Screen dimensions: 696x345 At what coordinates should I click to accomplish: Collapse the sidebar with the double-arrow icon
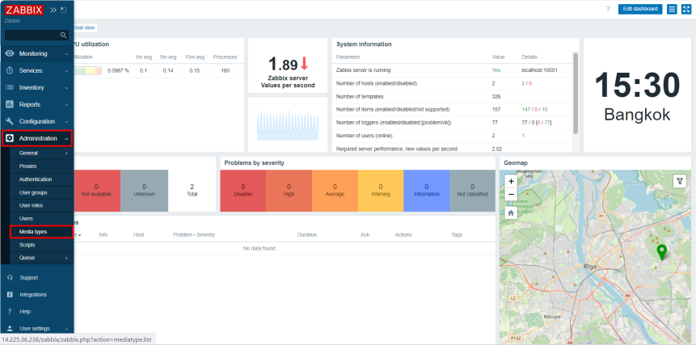[53, 10]
